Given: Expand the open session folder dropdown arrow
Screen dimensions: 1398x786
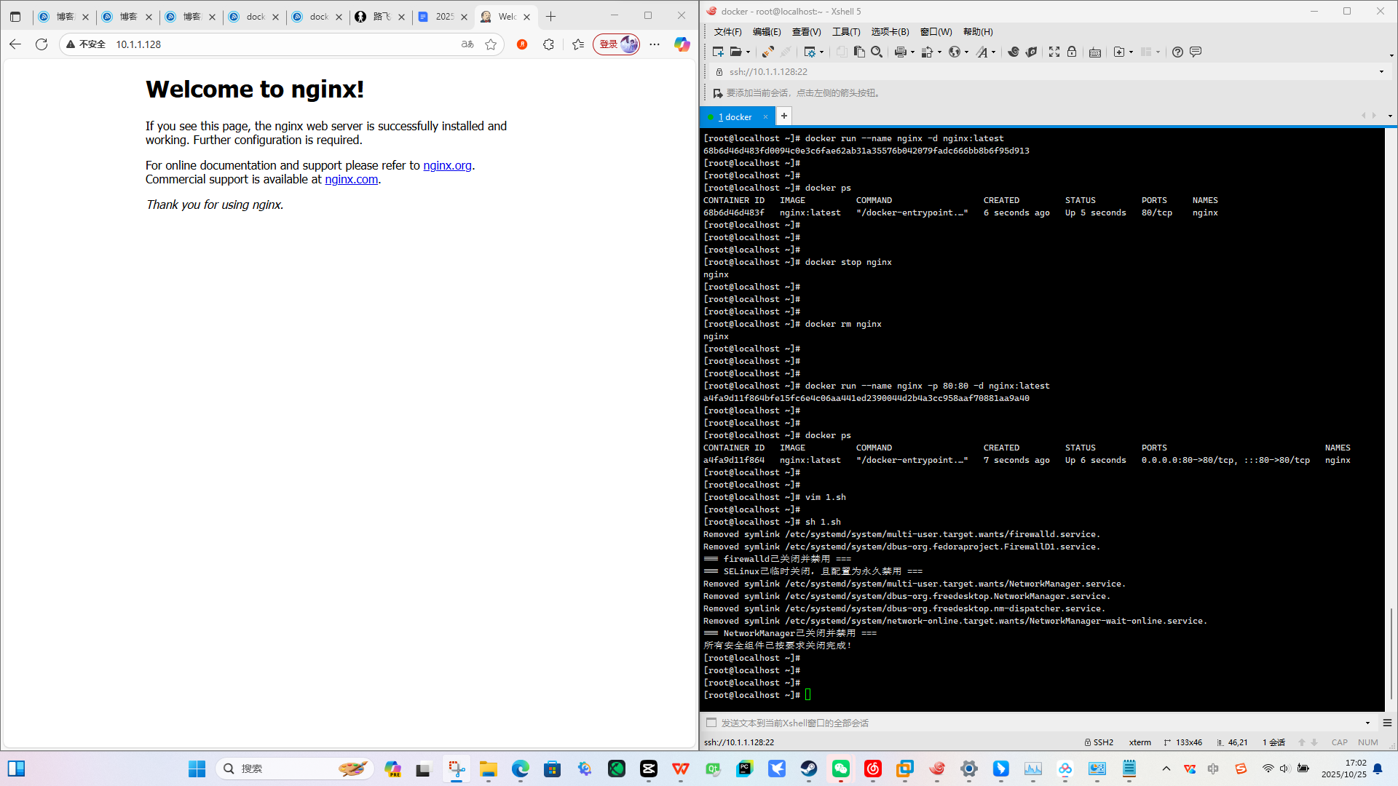Looking at the screenshot, I should (748, 52).
